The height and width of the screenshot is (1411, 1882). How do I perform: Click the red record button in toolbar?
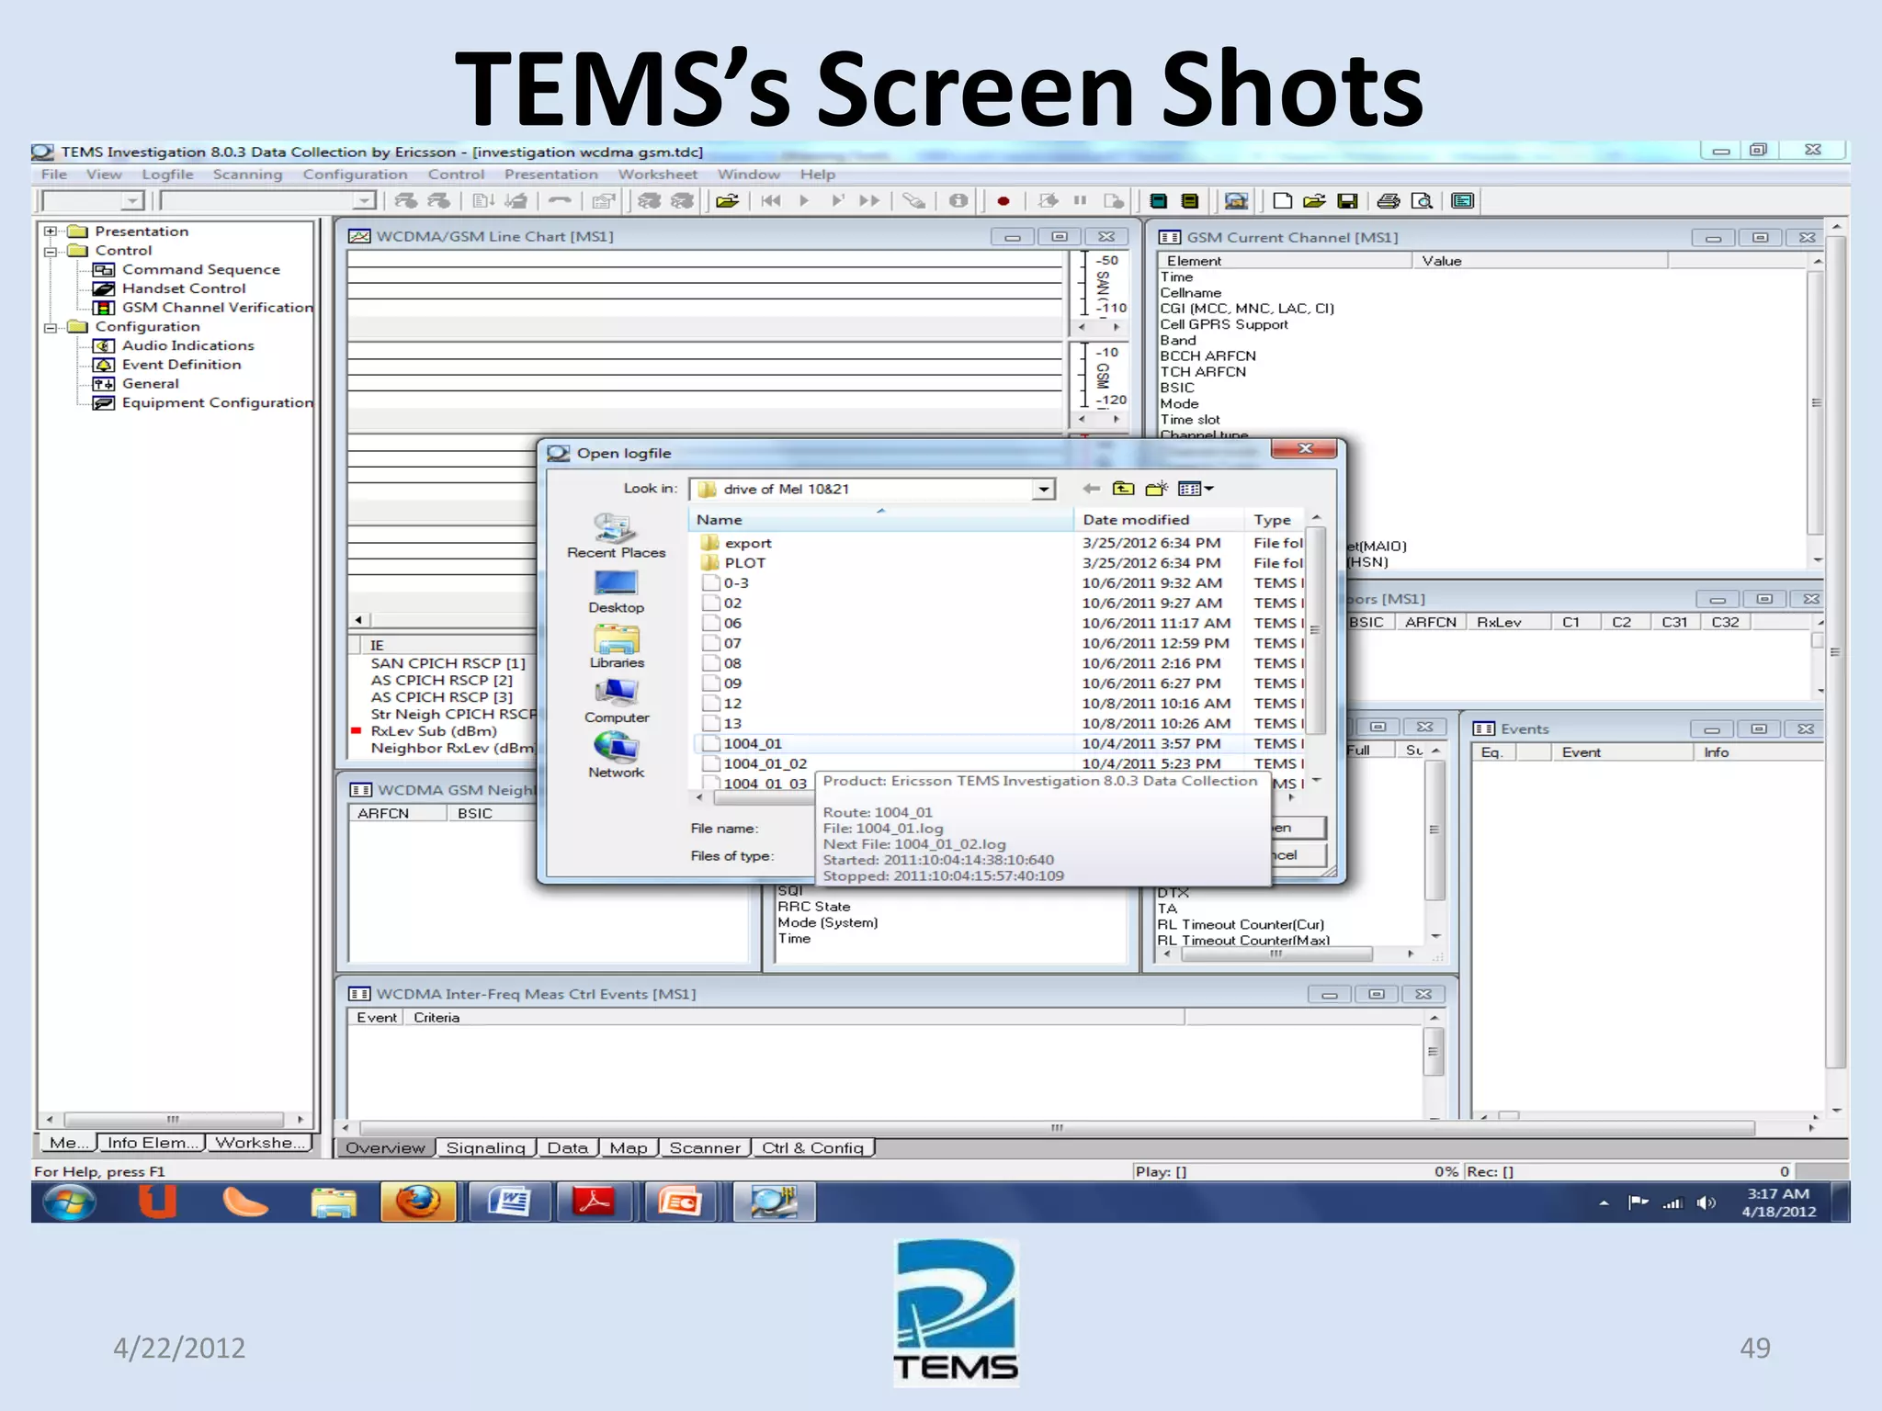pyautogui.click(x=1003, y=201)
